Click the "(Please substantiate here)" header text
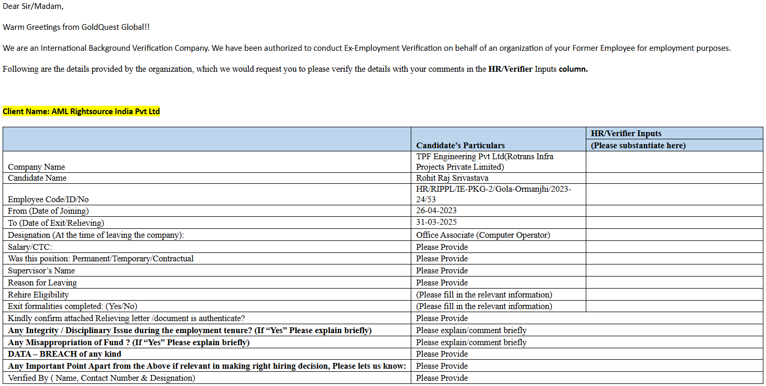 click(638, 145)
